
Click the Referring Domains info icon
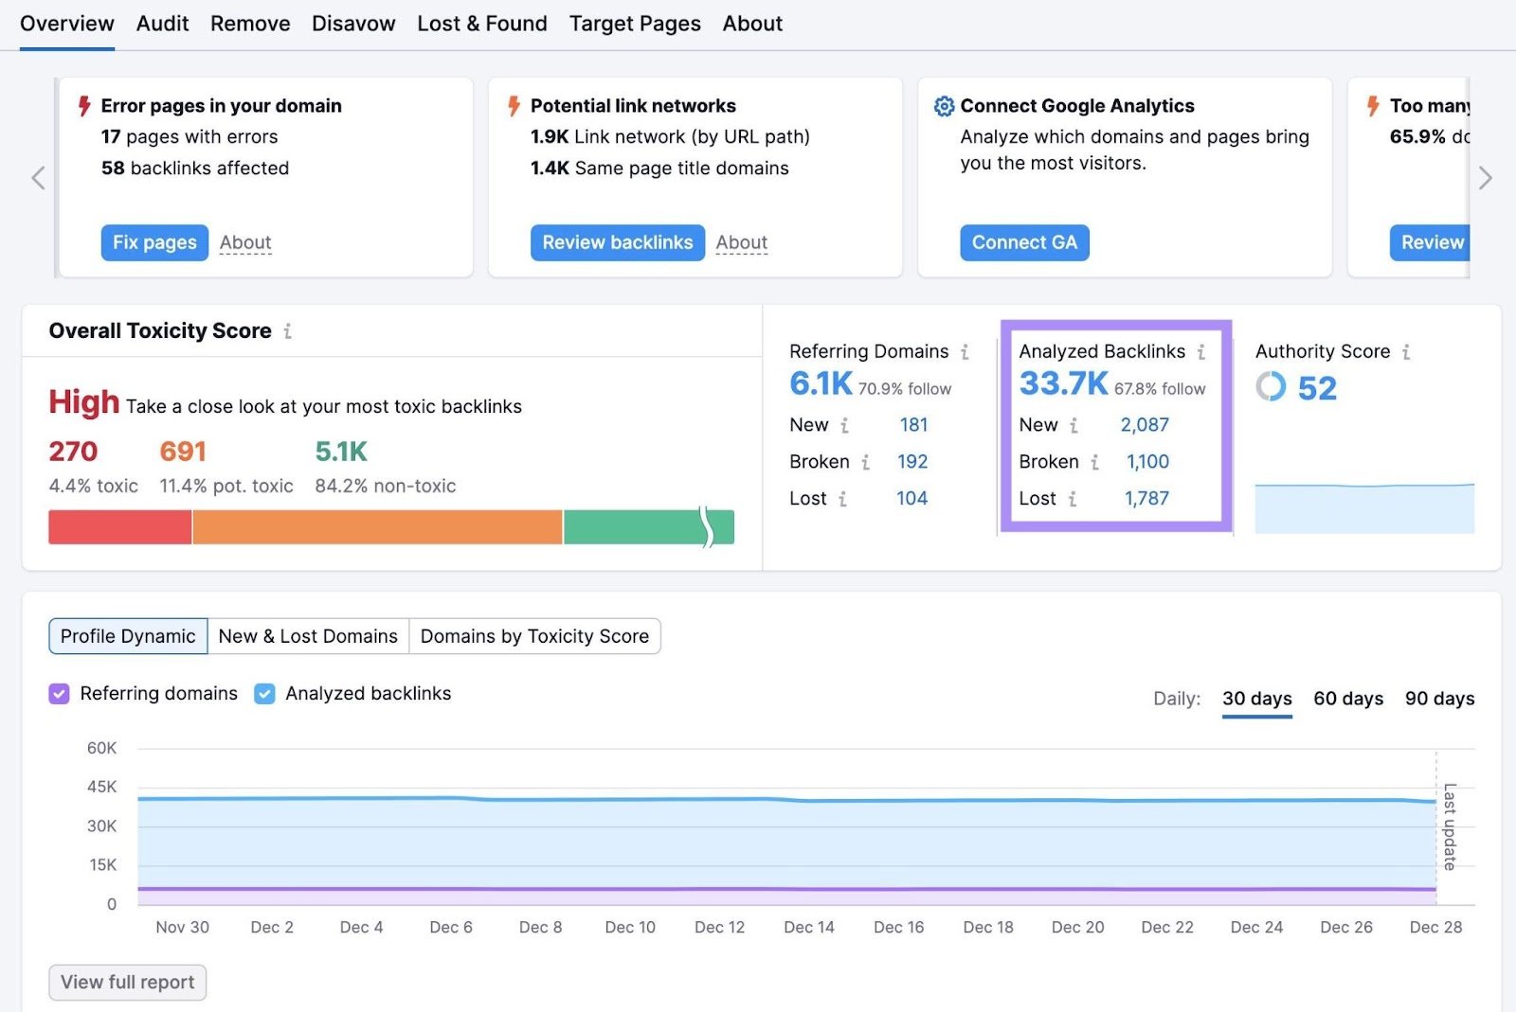click(x=966, y=351)
